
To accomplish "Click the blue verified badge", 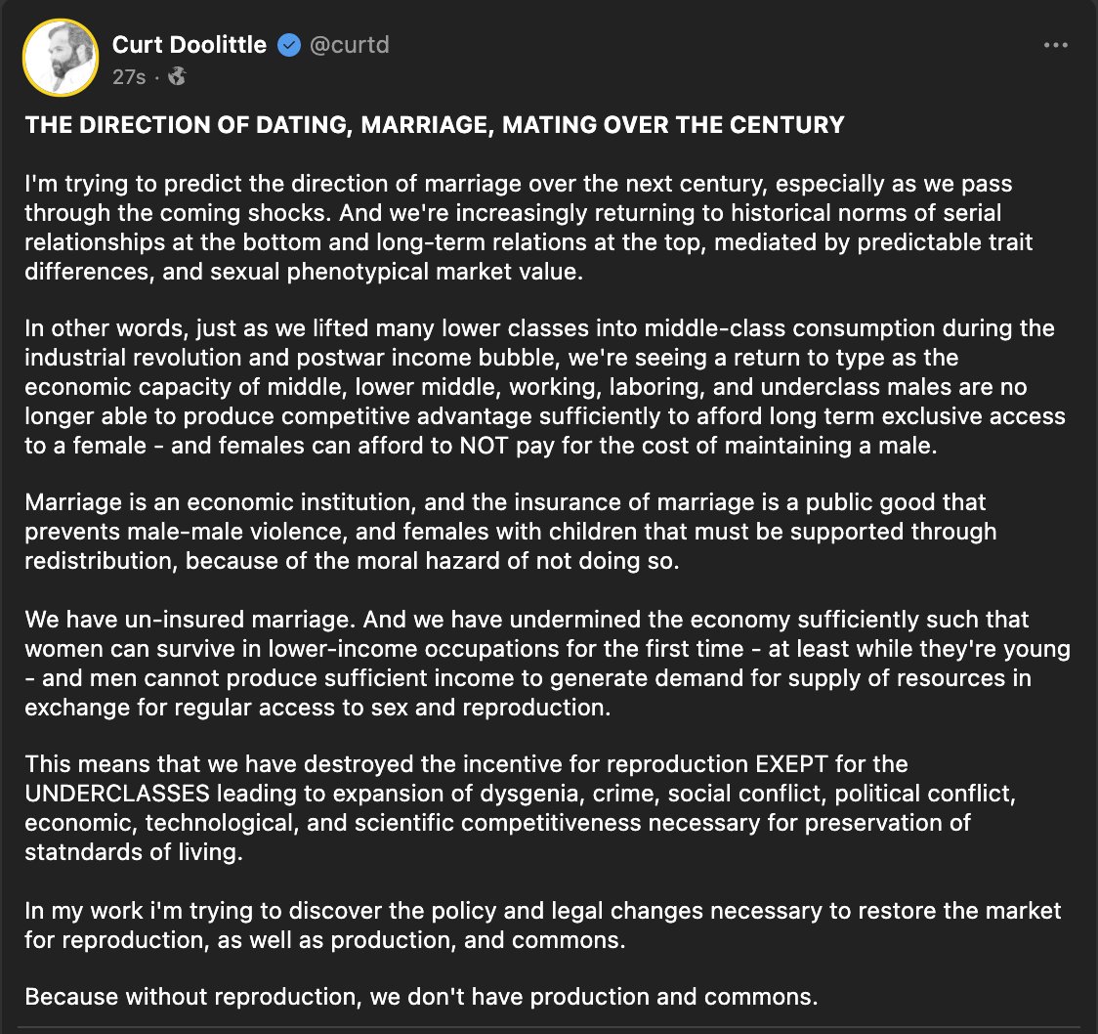I will [x=289, y=45].
